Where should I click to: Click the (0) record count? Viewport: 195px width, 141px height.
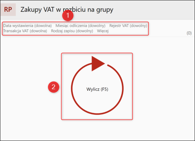(189, 33)
